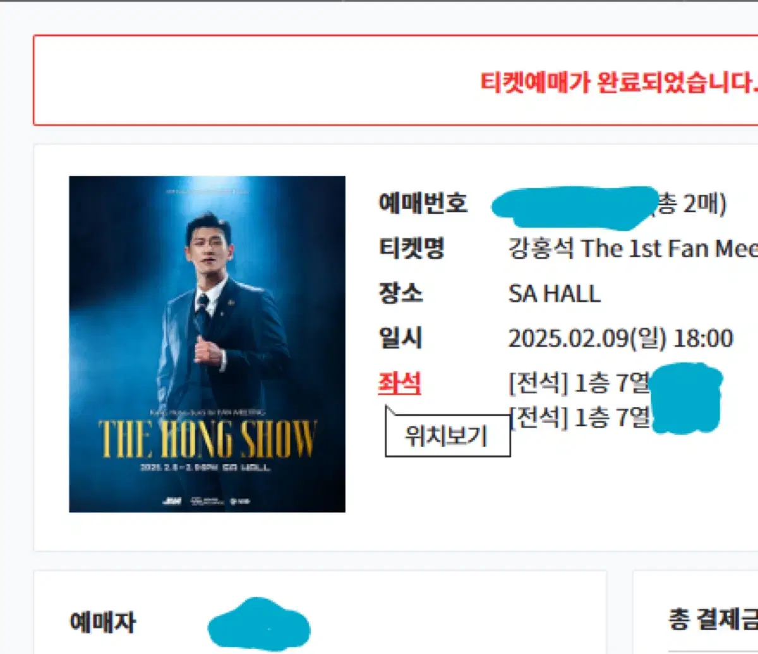Image resolution: width=758 pixels, height=654 pixels.
Task: Click the 예매자 label
Action: pos(102,622)
